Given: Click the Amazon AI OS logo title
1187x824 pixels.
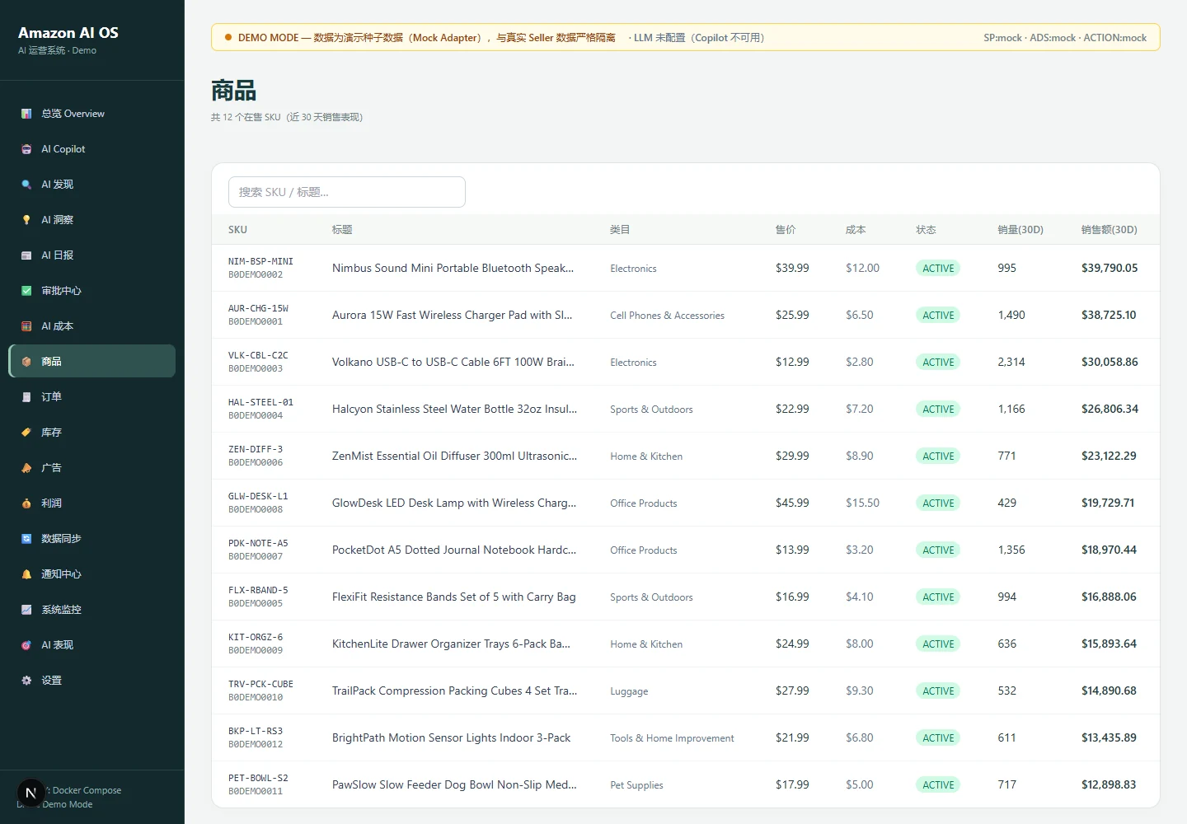Looking at the screenshot, I should pos(68,33).
